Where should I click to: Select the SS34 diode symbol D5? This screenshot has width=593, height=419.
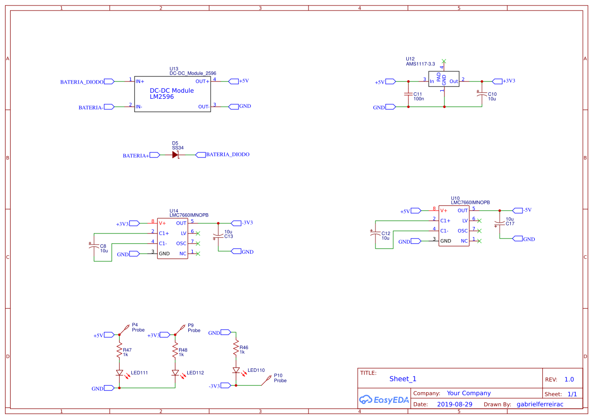pyautogui.click(x=175, y=155)
